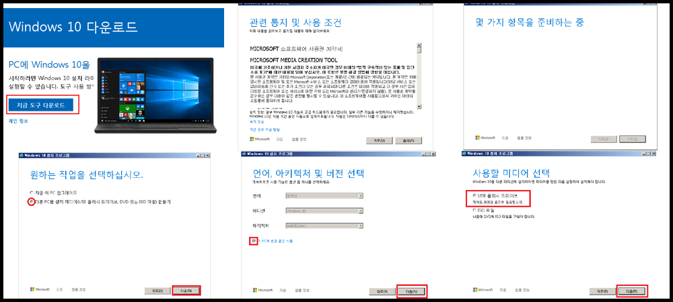Click 다음(N) in the language selection window
Screen dimensions: 673x302
point(411,291)
